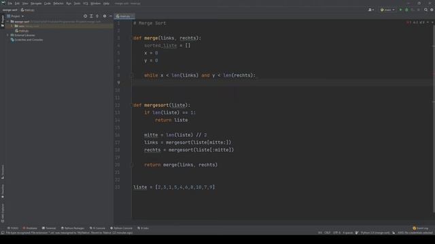Open the Event Log in status bar
The width and height of the screenshot is (435, 244).
pos(420,228)
